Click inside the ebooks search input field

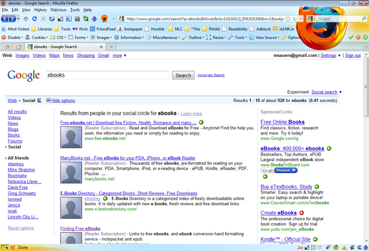click(107, 75)
